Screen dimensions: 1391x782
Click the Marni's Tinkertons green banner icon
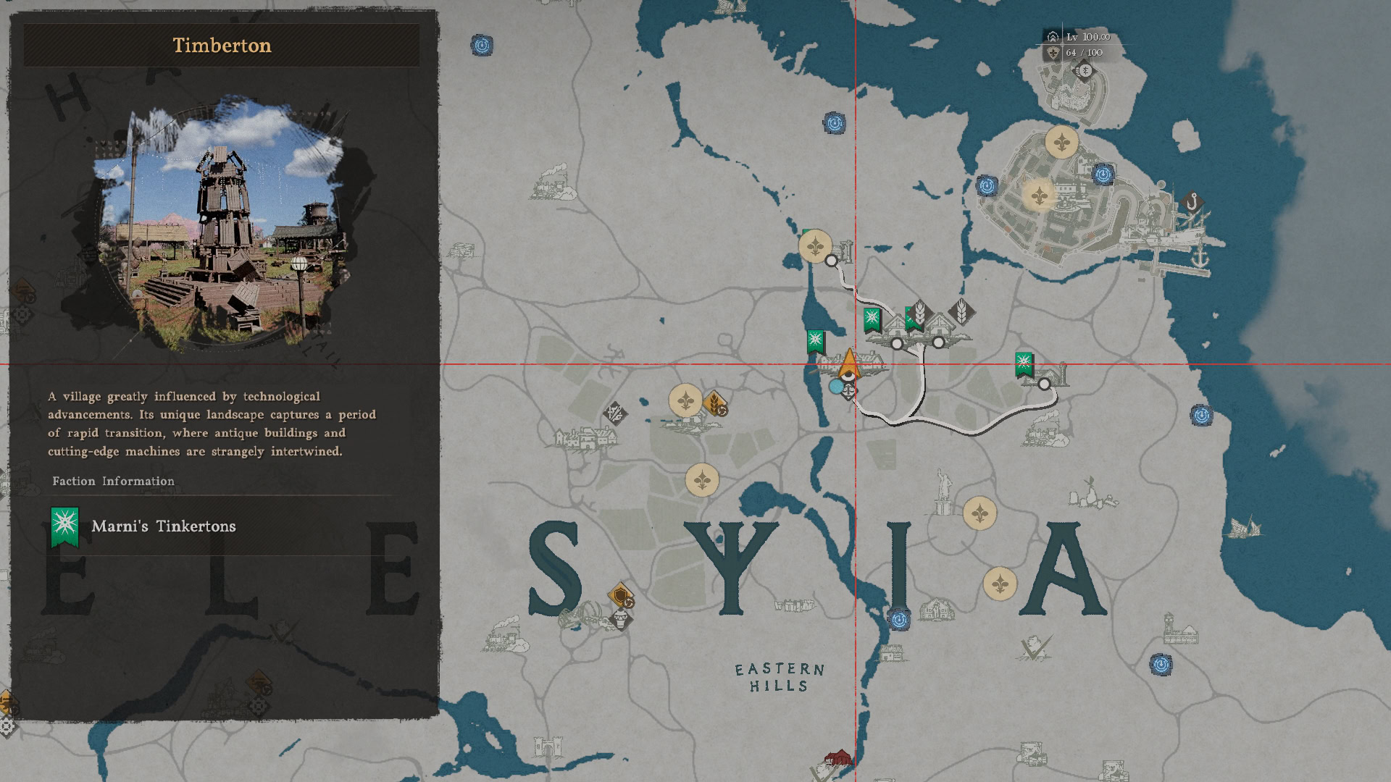coord(64,526)
